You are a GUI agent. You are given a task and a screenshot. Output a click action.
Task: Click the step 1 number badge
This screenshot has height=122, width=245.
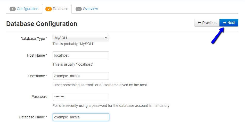[13, 9]
